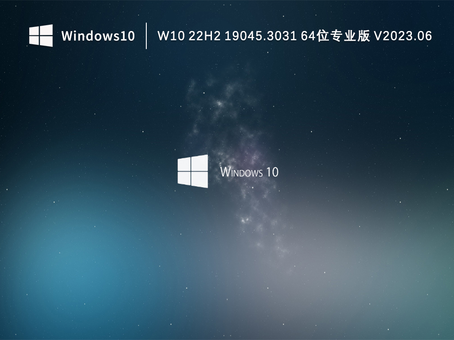Click the large Windows logo at screen center

pyautogui.click(x=193, y=171)
